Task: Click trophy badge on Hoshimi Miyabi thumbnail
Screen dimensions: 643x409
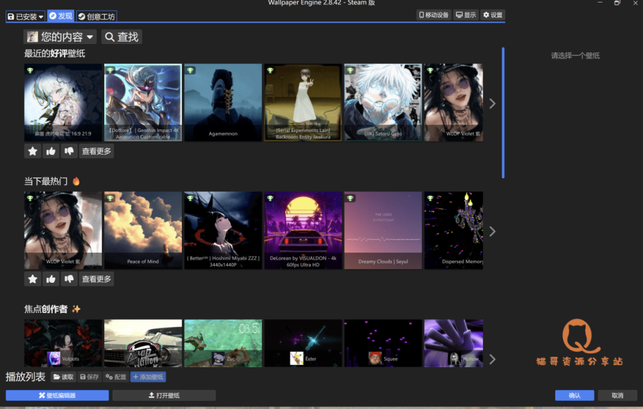Action: click(190, 199)
